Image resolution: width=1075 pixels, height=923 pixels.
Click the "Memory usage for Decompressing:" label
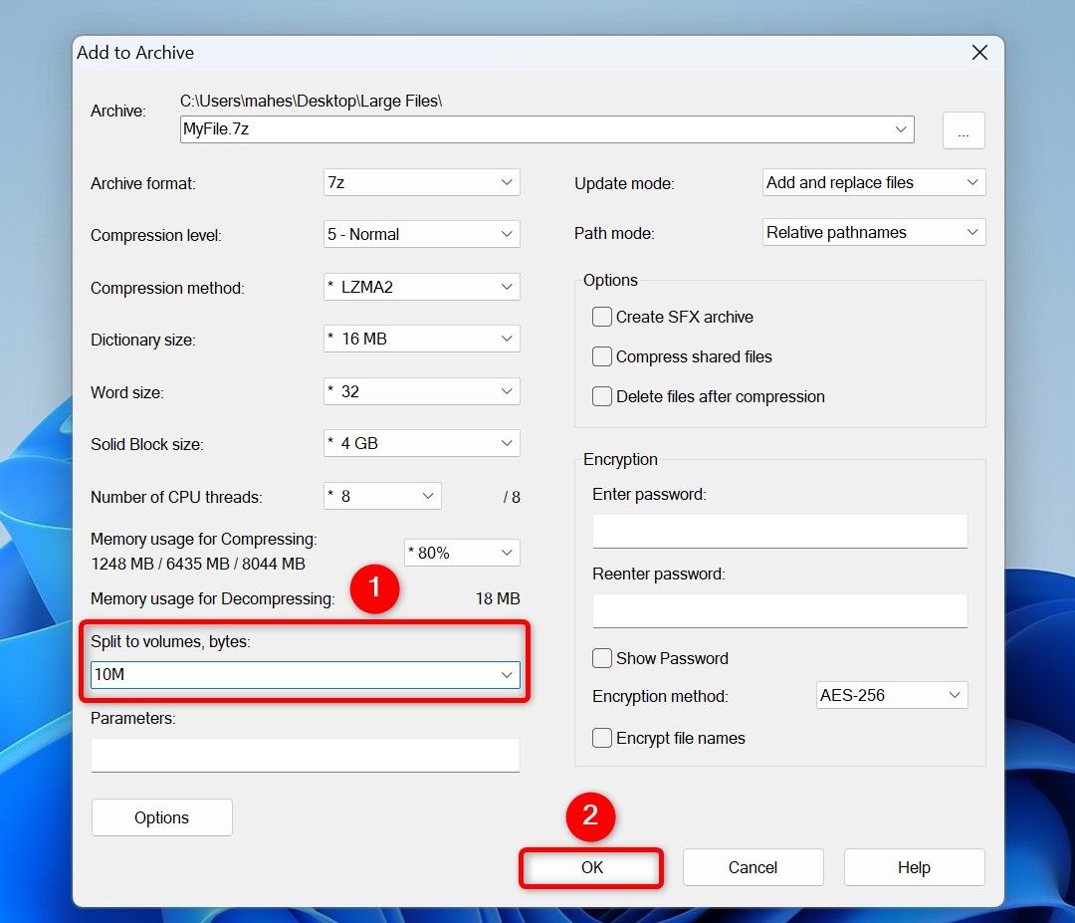coord(213,599)
